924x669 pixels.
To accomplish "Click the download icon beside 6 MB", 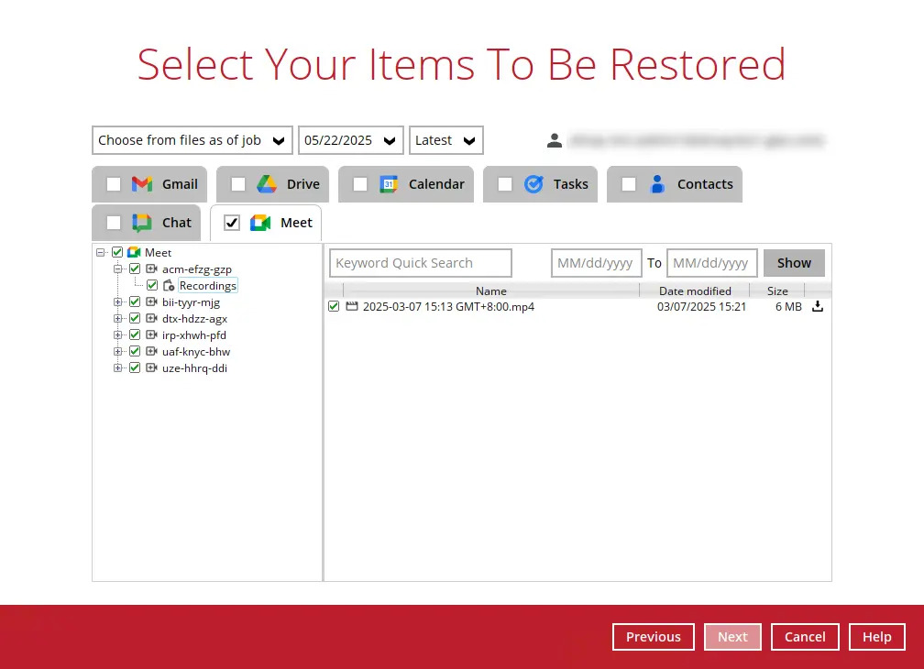I will point(818,307).
